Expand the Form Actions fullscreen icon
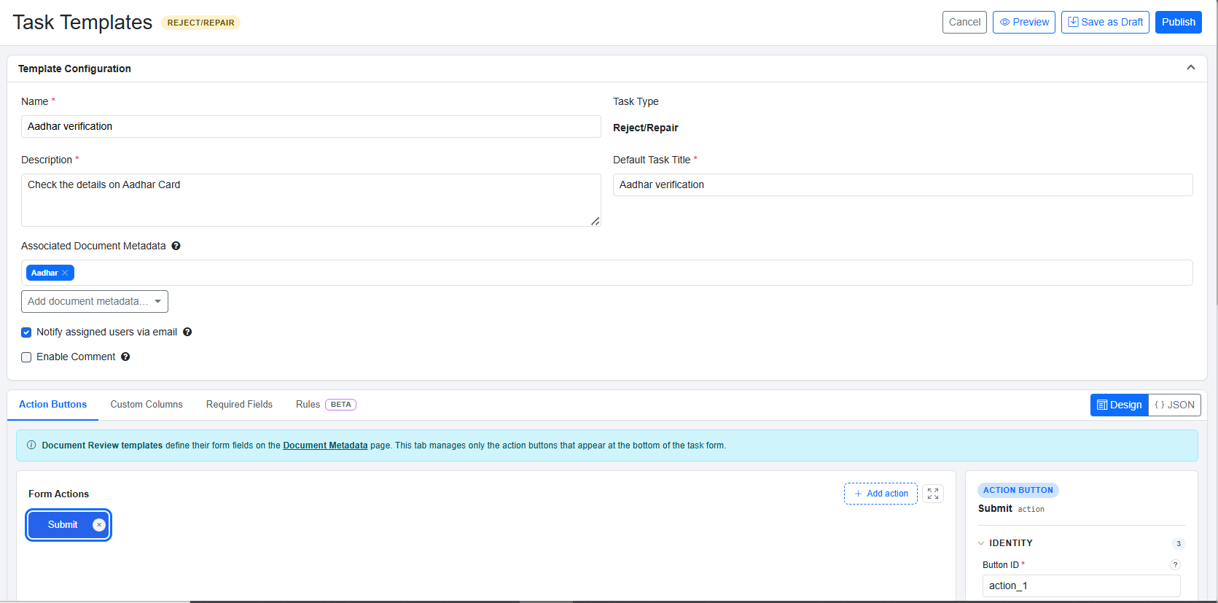This screenshot has width=1218, height=603. point(933,494)
